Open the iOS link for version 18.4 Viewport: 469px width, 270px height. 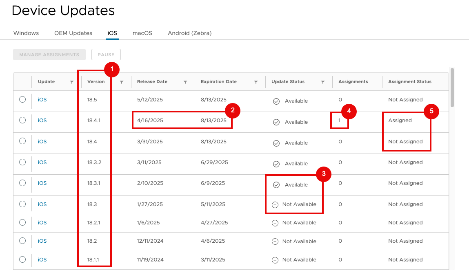pyautogui.click(x=42, y=142)
